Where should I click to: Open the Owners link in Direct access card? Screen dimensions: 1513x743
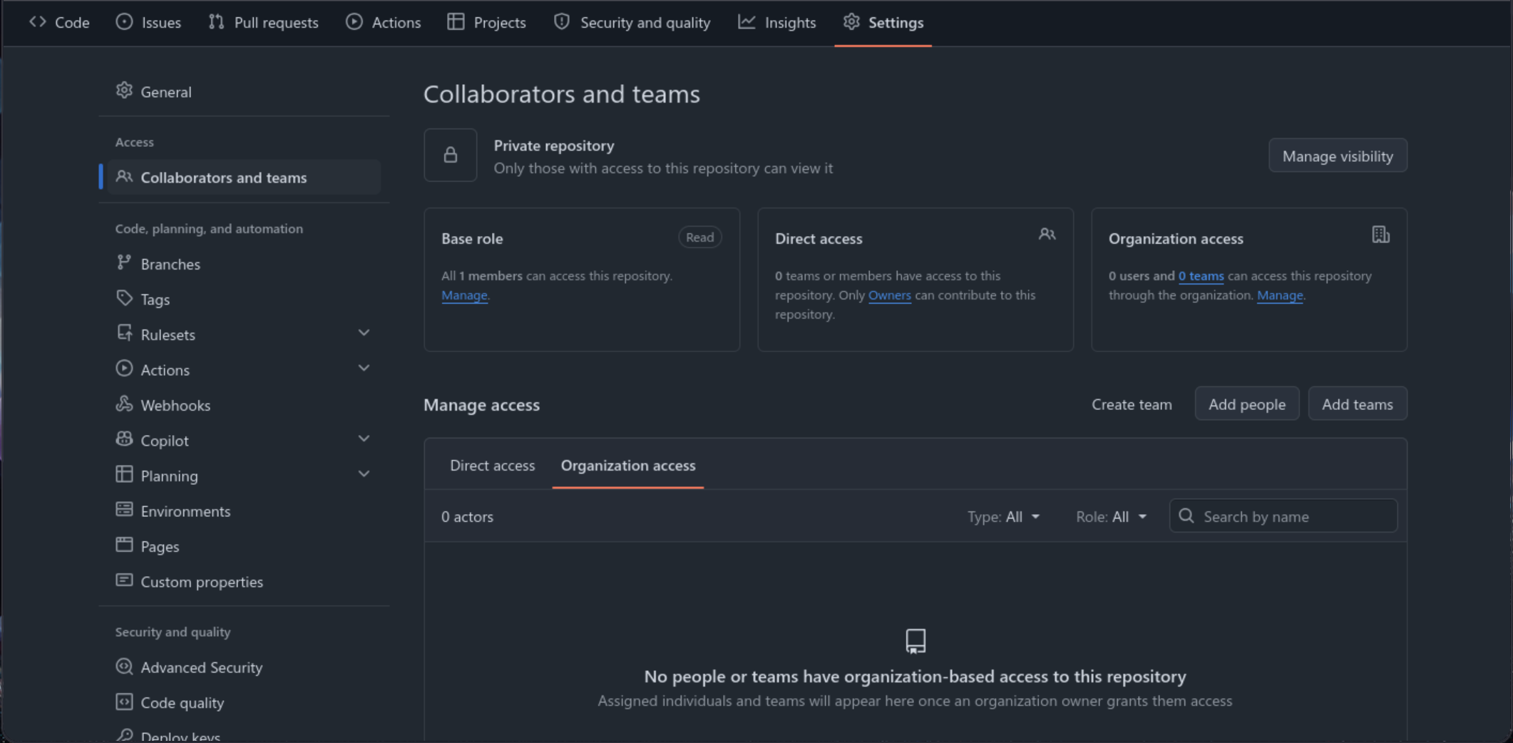[x=889, y=295]
